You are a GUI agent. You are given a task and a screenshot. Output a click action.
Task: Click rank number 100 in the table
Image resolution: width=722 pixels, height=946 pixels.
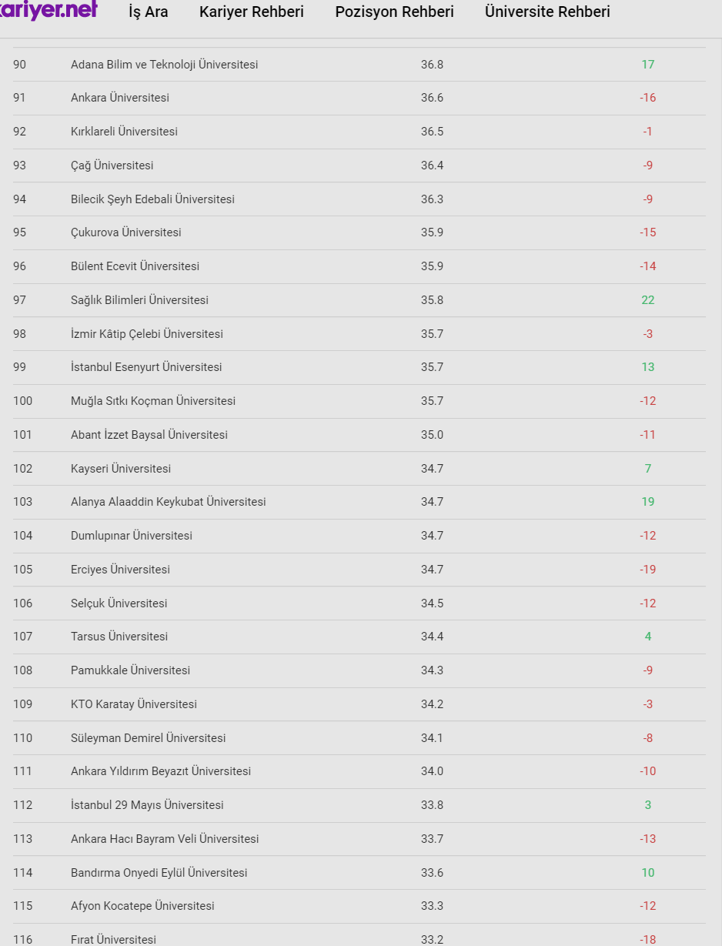pos(23,401)
